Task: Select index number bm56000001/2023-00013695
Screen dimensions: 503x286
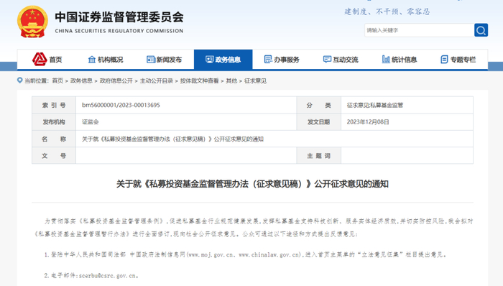Action: (121, 105)
